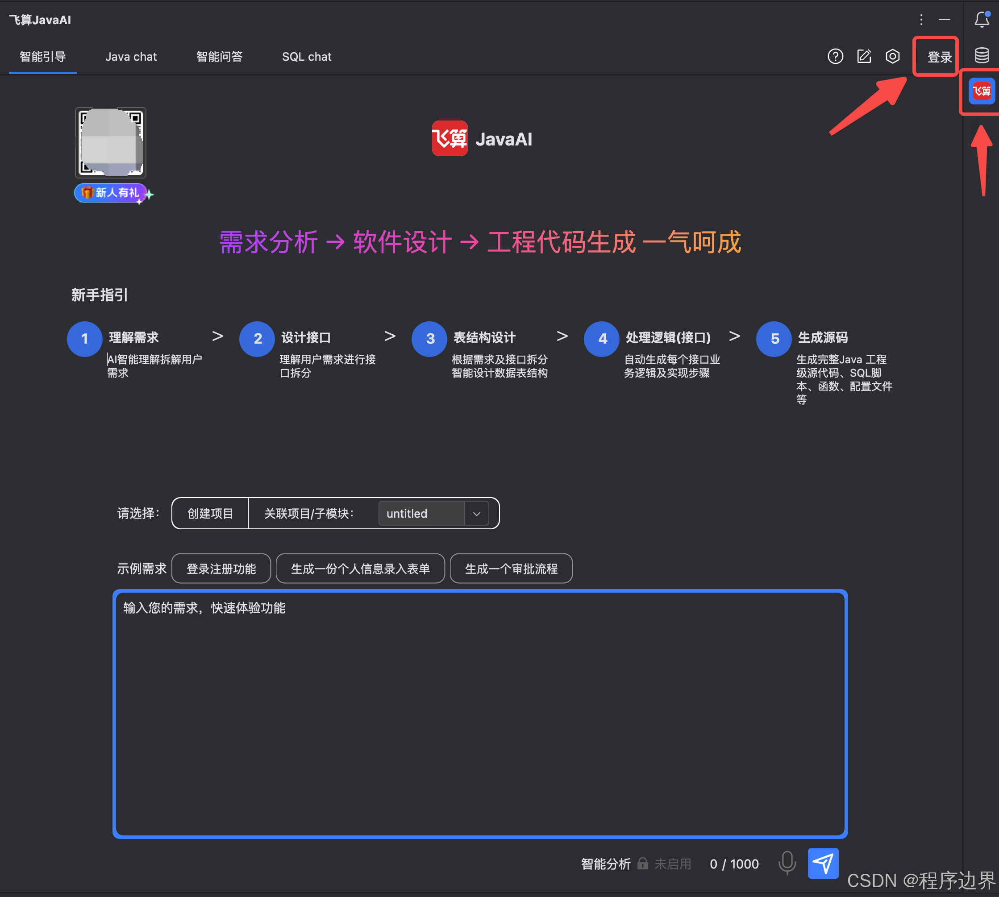This screenshot has width=999, height=897.
Task: Click the 飞算JavaAI panel title
Action: click(x=40, y=20)
